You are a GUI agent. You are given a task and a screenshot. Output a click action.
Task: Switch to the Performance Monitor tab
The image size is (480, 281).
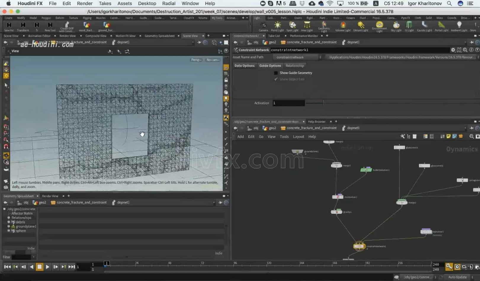(x=304, y=36)
